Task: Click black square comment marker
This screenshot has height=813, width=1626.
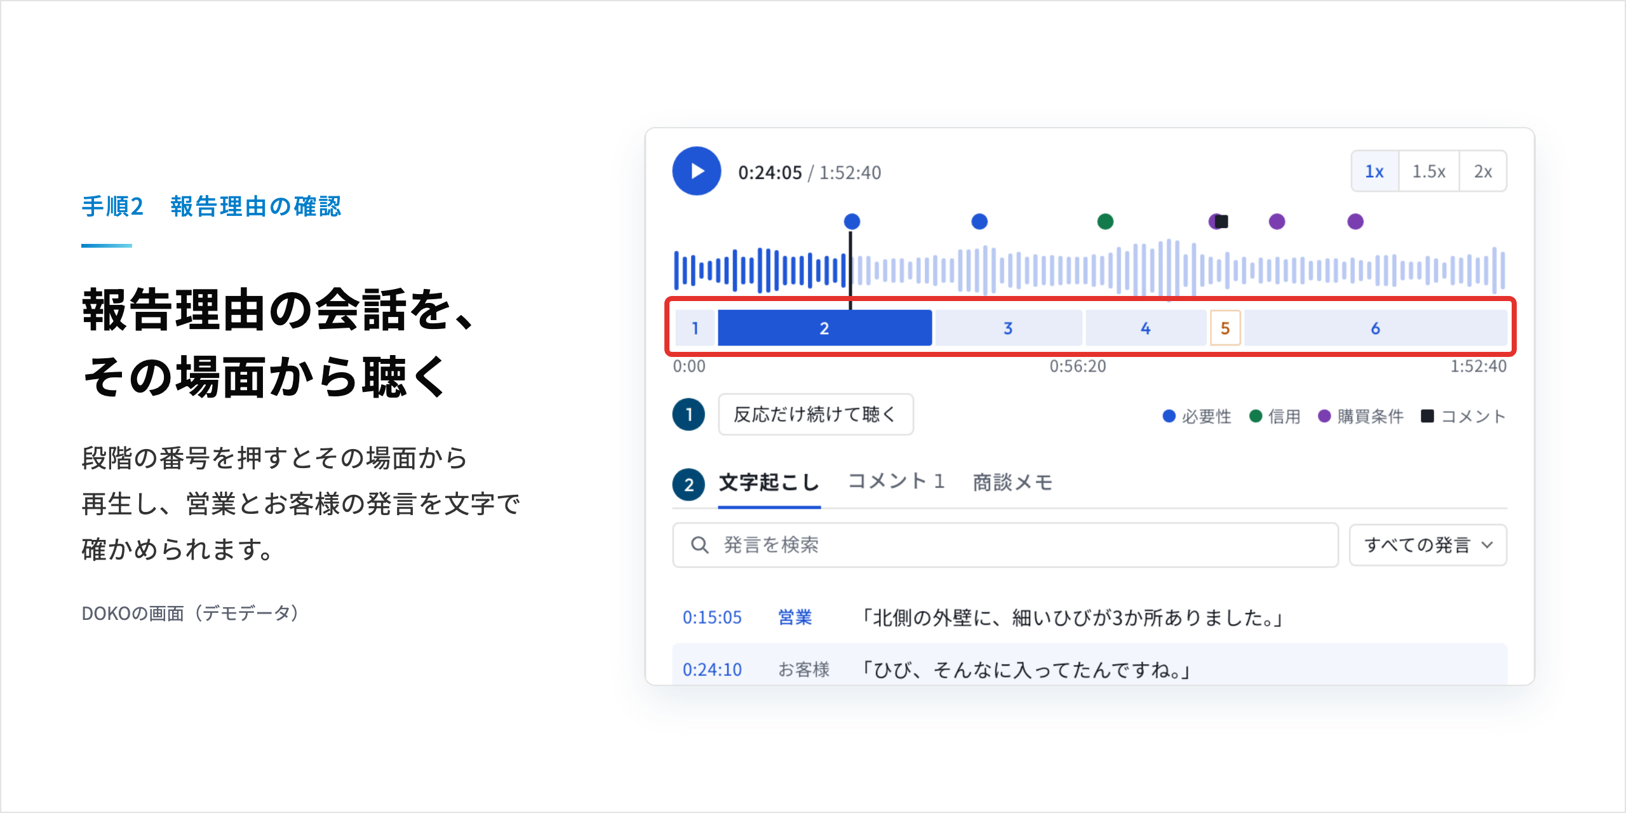Action: (1222, 222)
